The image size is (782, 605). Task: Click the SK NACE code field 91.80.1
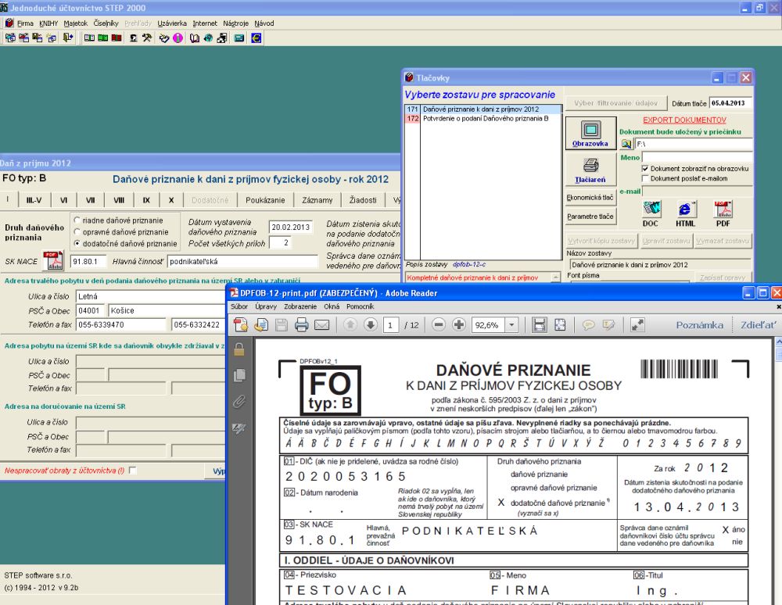click(x=89, y=261)
